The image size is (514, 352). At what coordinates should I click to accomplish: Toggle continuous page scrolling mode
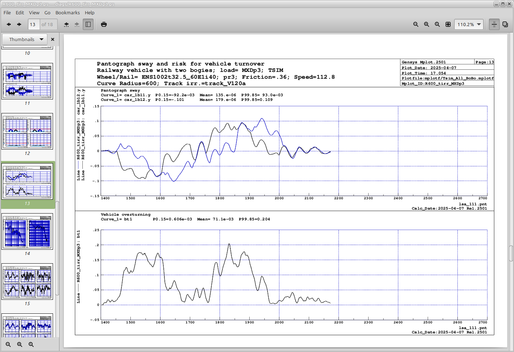tap(494, 24)
